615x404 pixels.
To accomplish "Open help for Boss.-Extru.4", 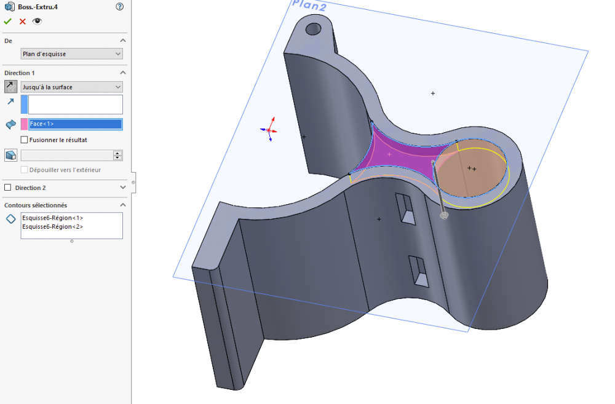I will click(119, 7).
